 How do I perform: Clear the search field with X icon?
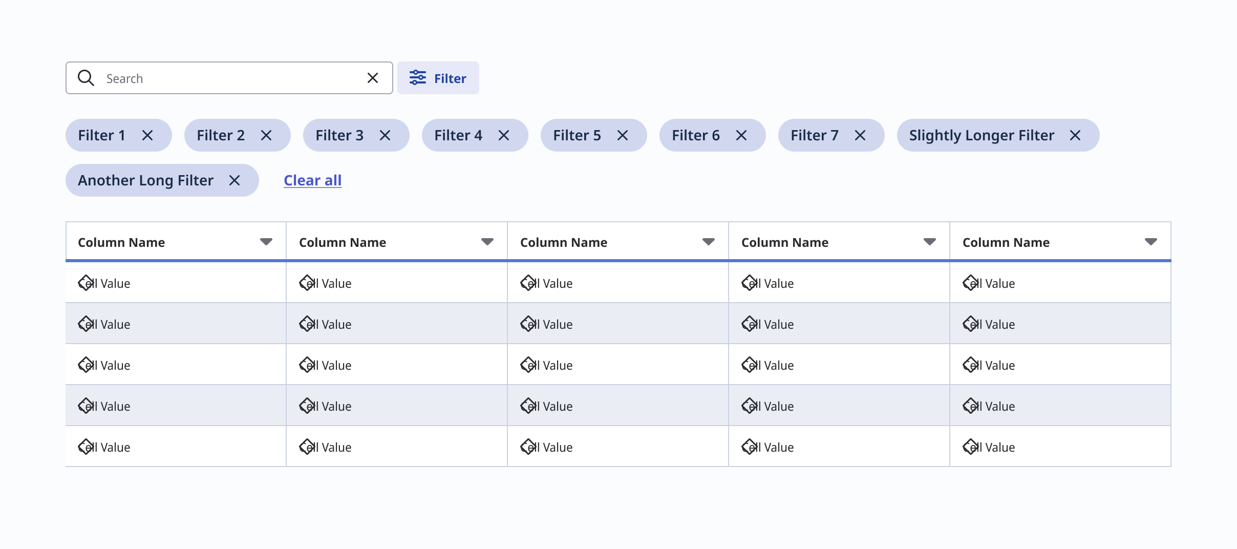pyautogui.click(x=373, y=78)
